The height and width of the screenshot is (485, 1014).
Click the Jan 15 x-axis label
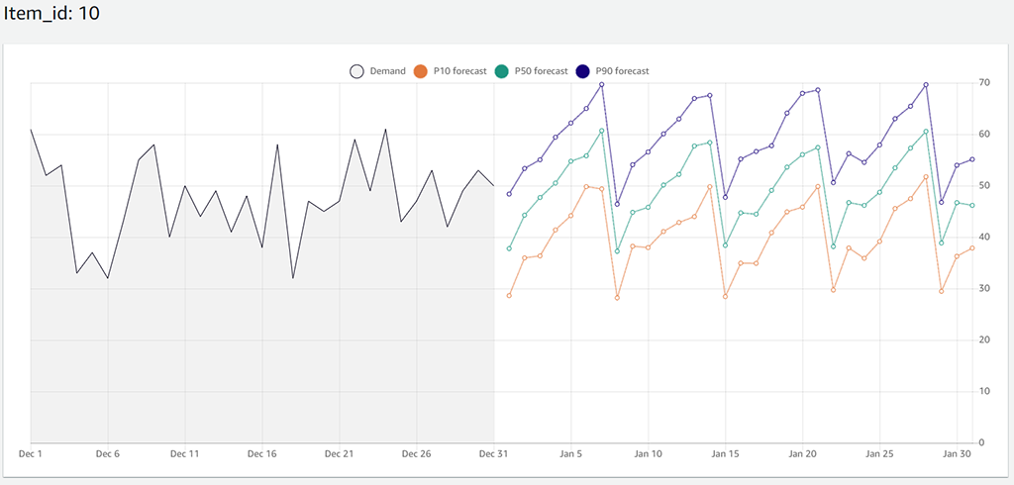coord(725,454)
